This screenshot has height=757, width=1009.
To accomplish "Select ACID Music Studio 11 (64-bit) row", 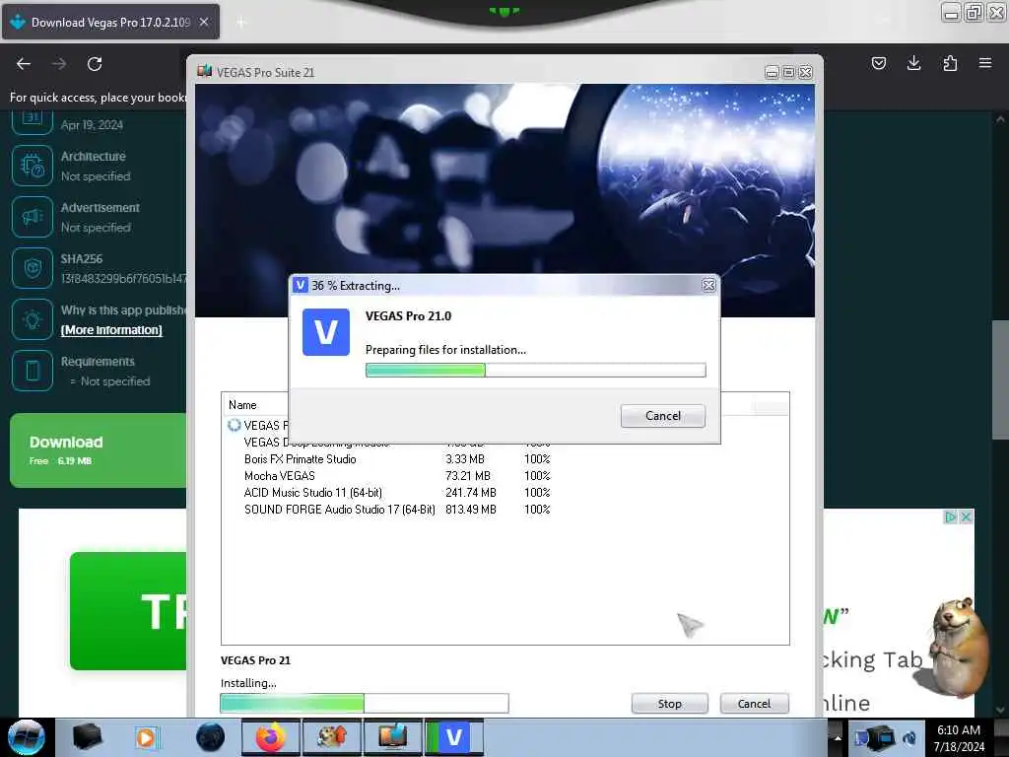I will [397, 493].
